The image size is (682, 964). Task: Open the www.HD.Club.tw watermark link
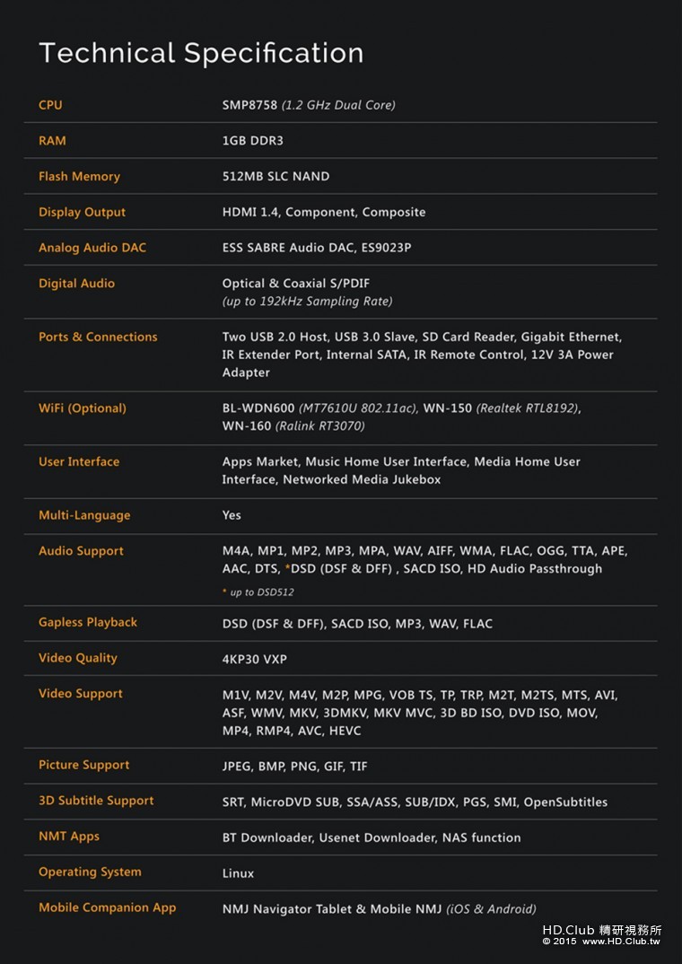point(620,942)
